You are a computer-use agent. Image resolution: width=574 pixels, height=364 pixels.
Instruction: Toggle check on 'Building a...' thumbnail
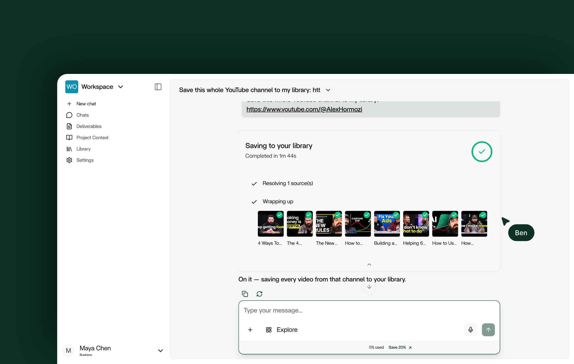click(x=396, y=215)
